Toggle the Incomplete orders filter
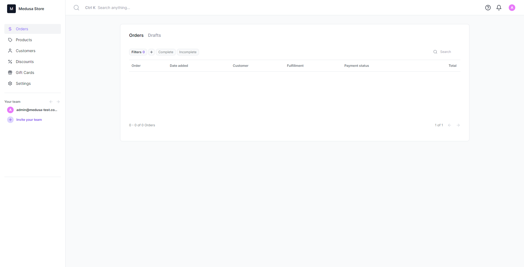The height and width of the screenshot is (267, 524). (x=188, y=52)
